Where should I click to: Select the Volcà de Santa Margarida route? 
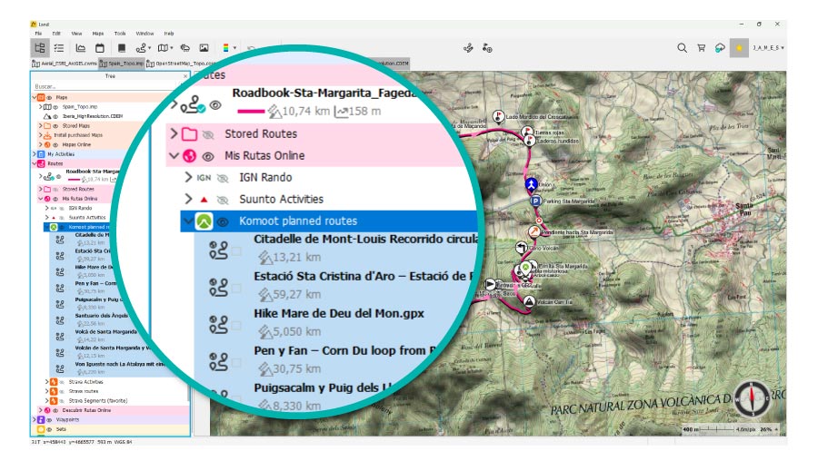pyautogui.click(x=106, y=331)
